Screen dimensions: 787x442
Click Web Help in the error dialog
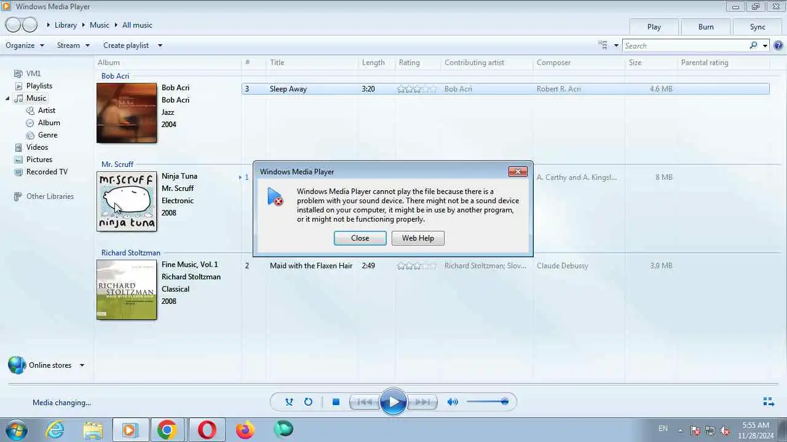coord(418,238)
